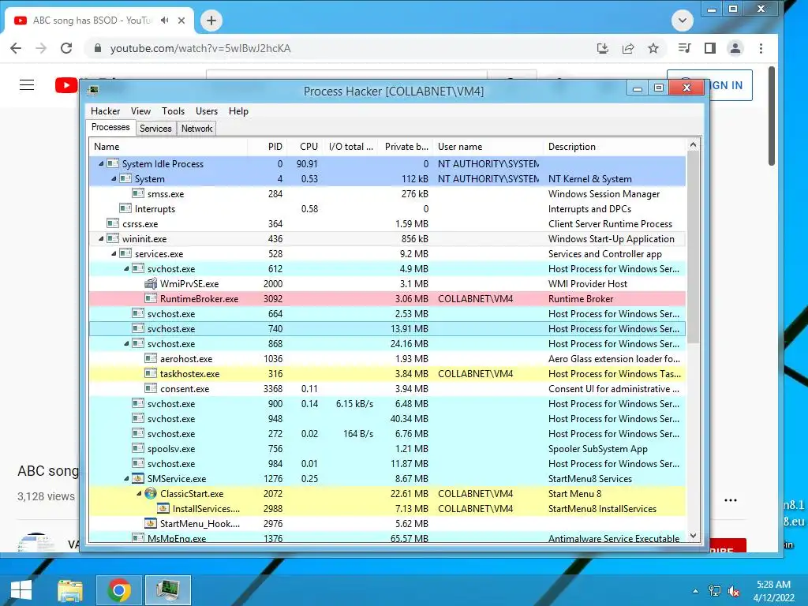
Task: Collapse the System process node
Action: click(114, 179)
